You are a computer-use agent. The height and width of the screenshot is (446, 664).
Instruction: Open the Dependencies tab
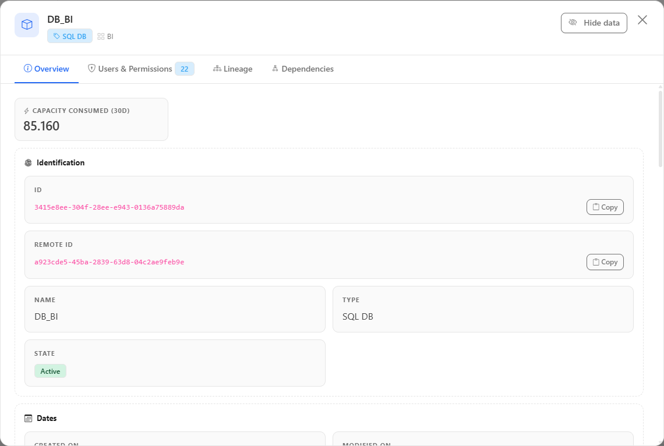tap(303, 69)
